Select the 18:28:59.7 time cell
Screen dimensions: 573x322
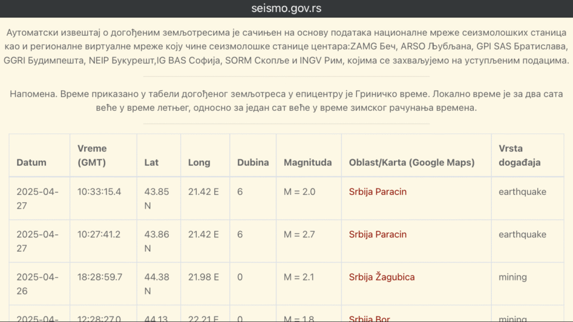(100, 277)
